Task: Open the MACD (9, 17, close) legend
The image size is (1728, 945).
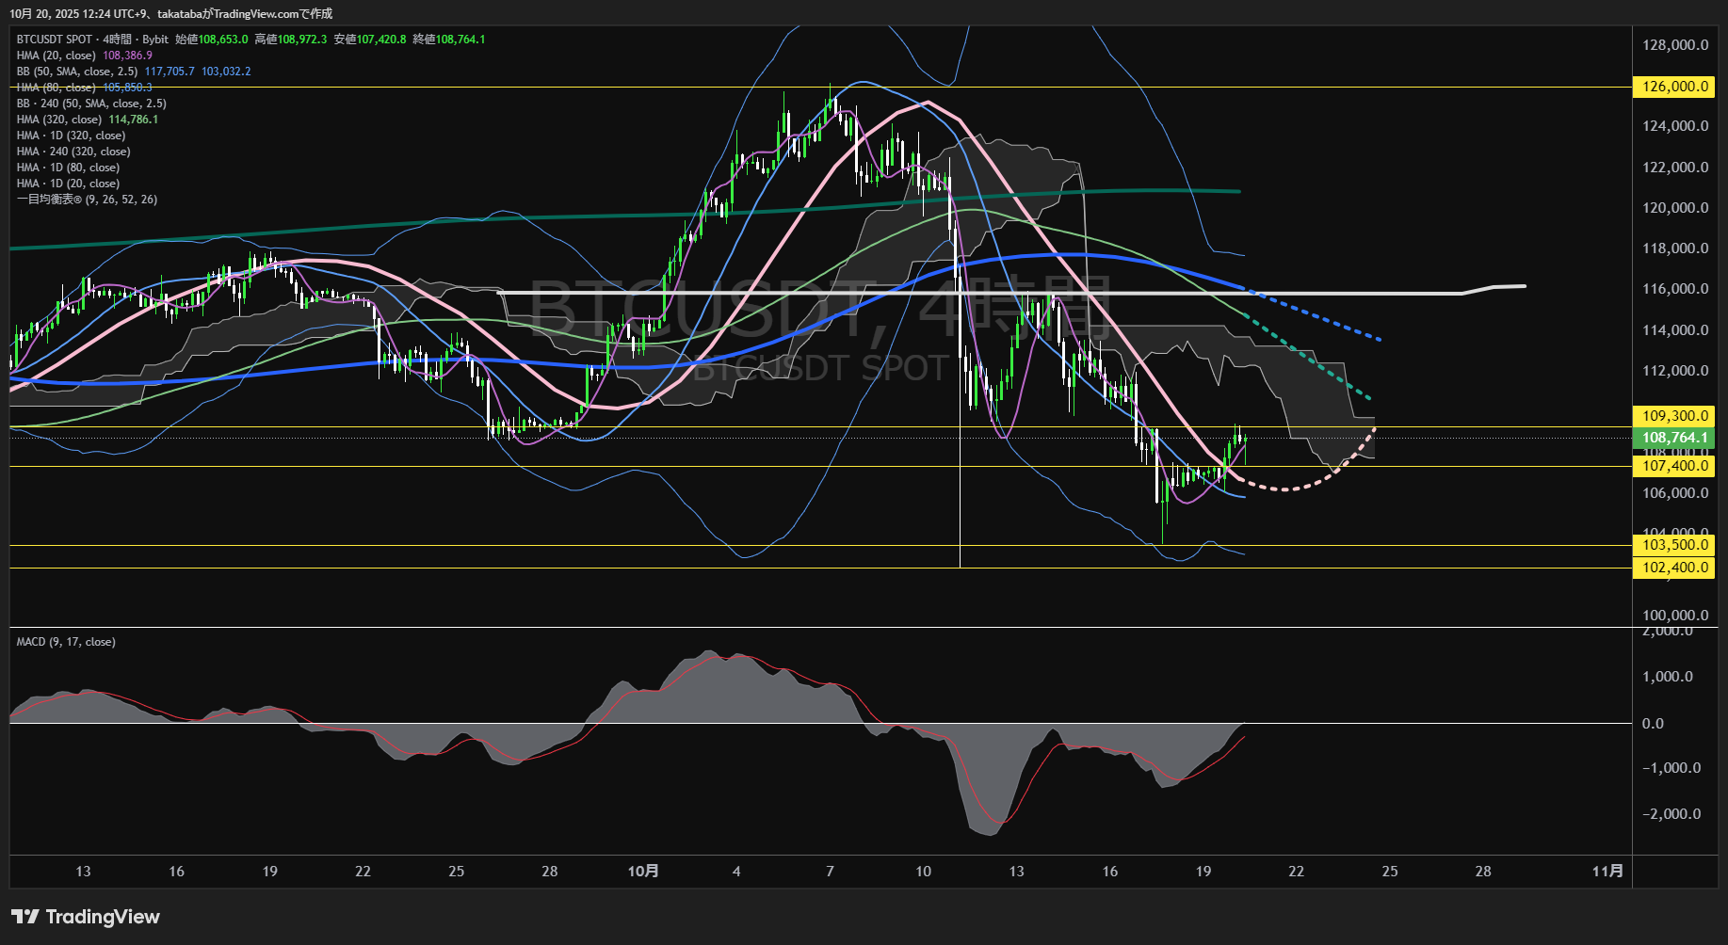Action: pyautogui.click(x=66, y=642)
